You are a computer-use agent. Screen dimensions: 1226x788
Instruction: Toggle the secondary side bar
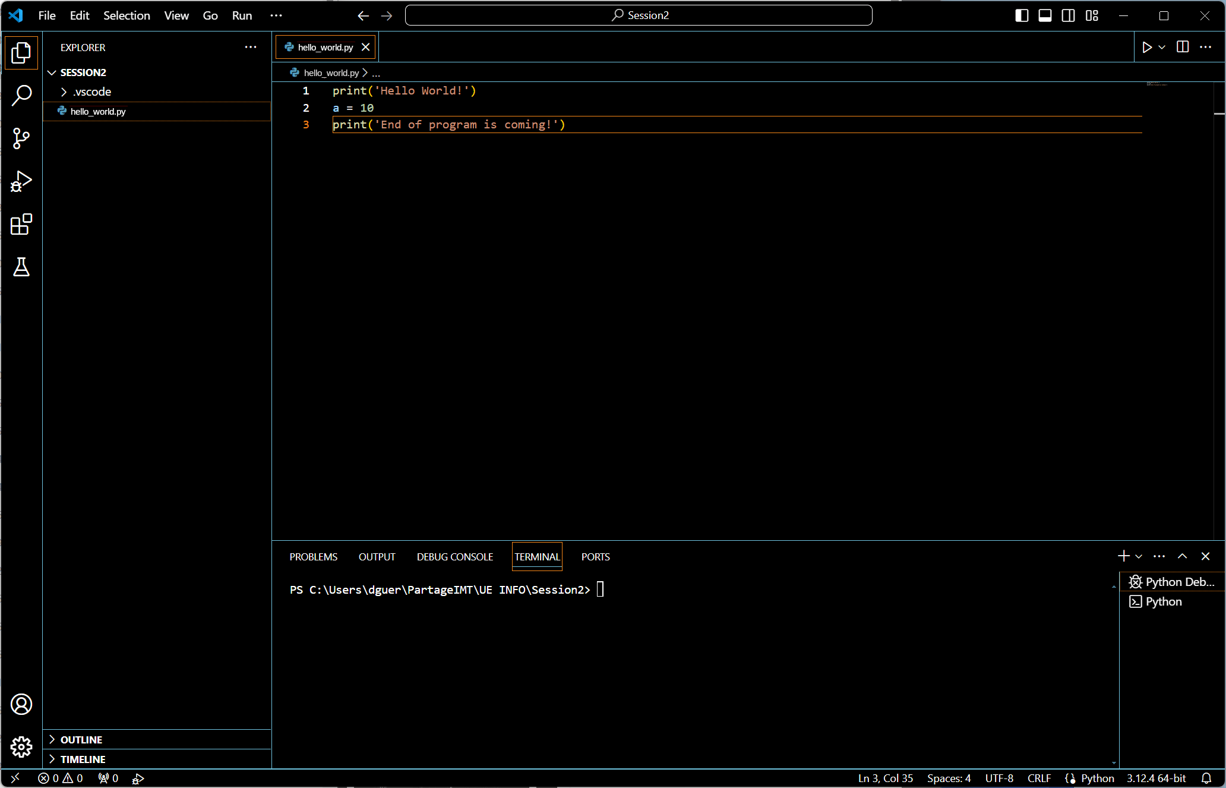point(1068,15)
